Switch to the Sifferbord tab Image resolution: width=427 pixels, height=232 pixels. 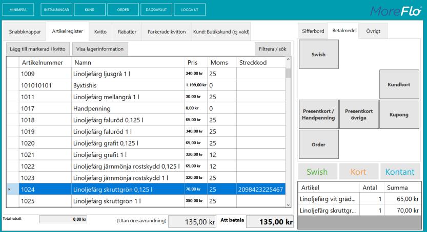313,31
